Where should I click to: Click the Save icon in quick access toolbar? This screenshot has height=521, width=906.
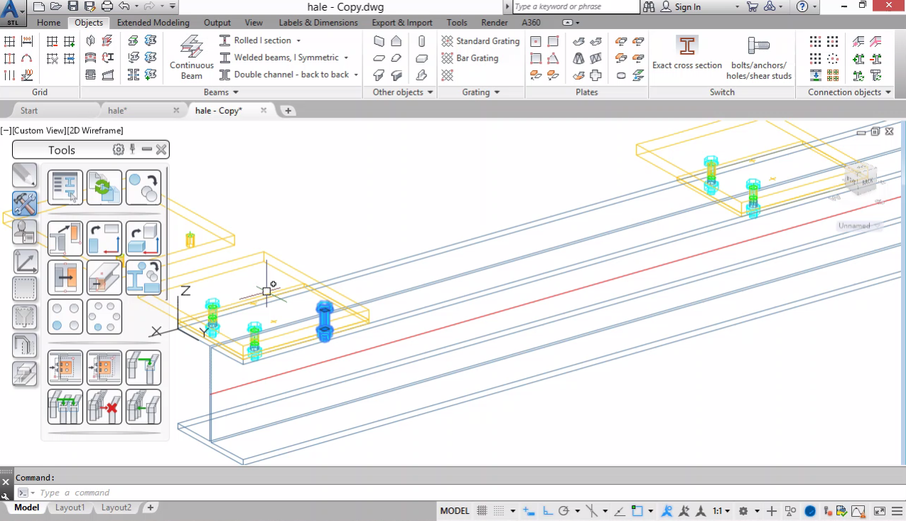(x=73, y=6)
